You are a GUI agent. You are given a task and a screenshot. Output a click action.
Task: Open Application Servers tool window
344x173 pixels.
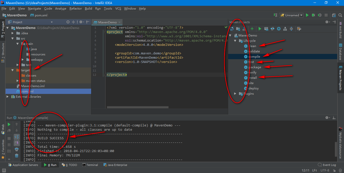pyautogui.click(x=23, y=165)
